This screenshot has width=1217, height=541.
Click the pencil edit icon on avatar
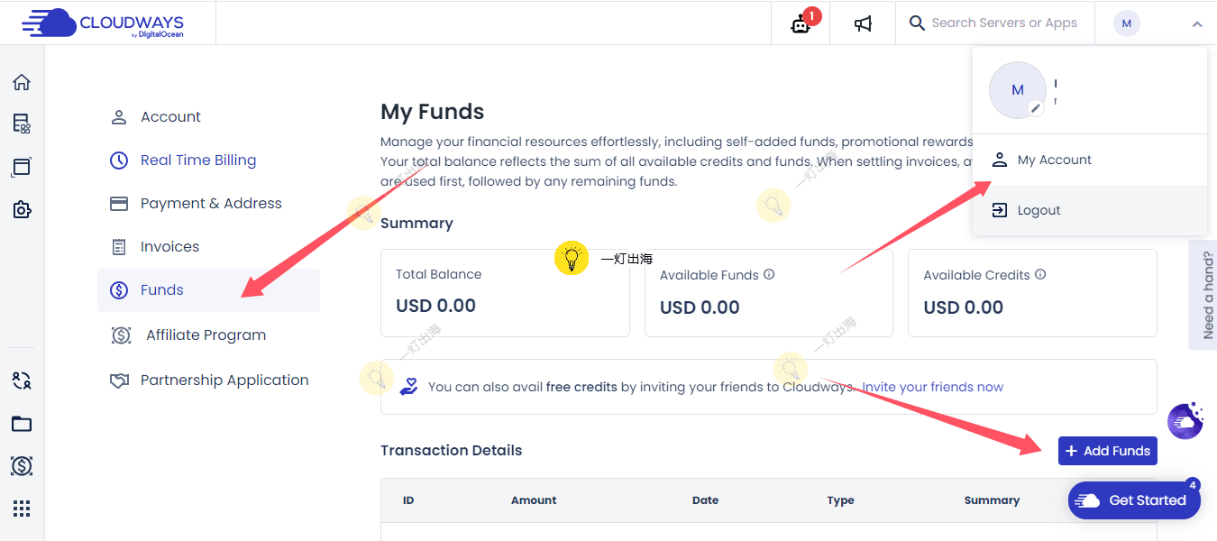pyautogui.click(x=1037, y=108)
